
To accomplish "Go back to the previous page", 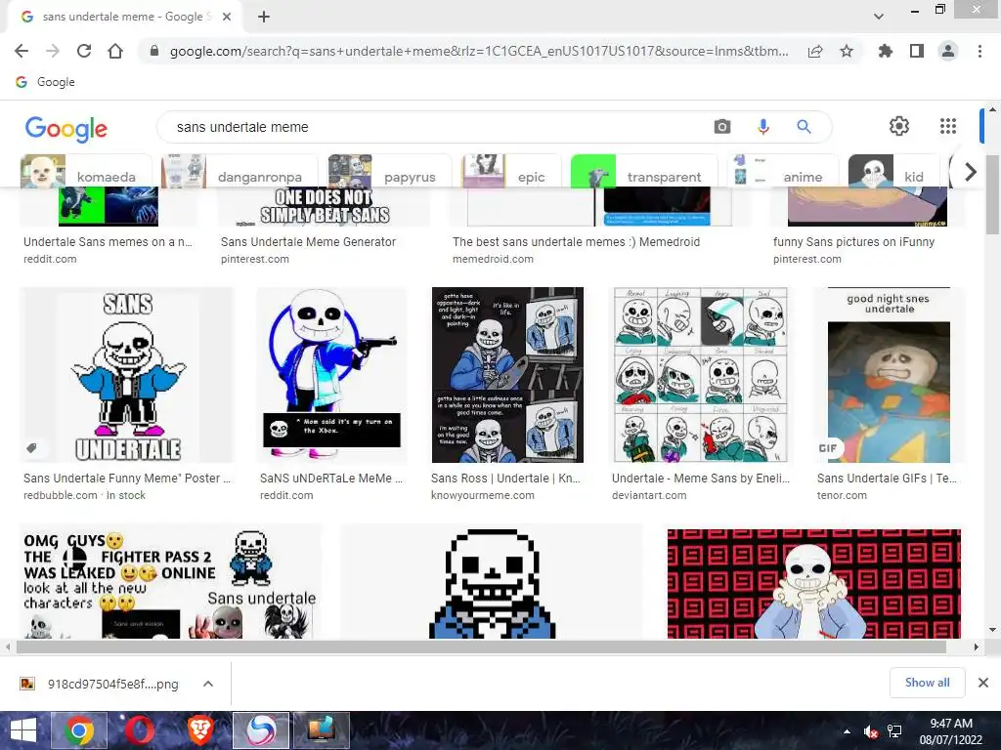I will click(22, 51).
